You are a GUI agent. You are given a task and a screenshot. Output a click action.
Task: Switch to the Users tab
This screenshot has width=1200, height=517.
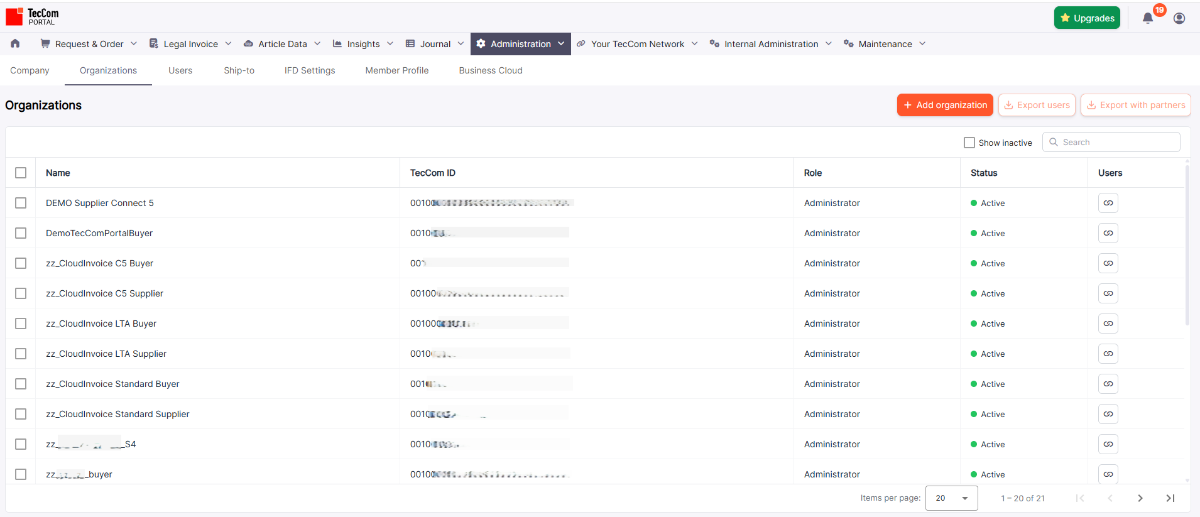tap(180, 70)
